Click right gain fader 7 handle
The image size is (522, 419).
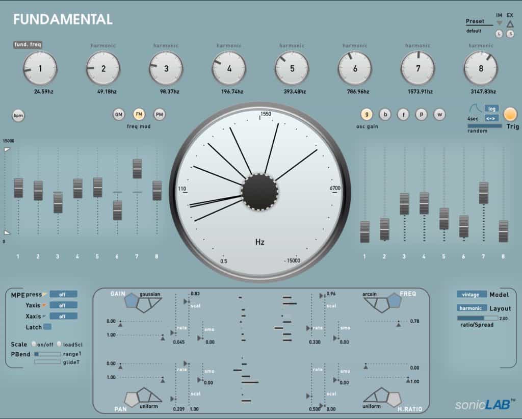click(484, 193)
